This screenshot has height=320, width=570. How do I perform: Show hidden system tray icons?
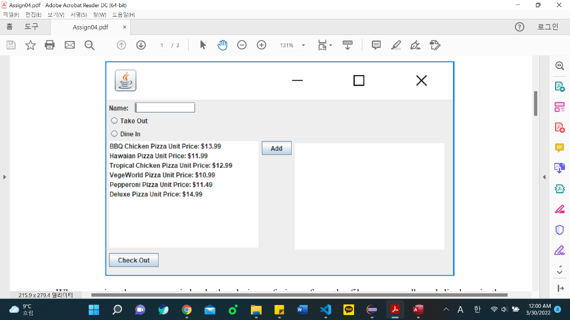pyautogui.click(x=446, y=309)
